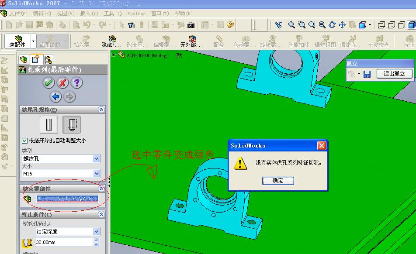Image resolution: width=416 pixels, height=254 pixels.
Task: Click the Pan view icon
Action: click(342, 25)
